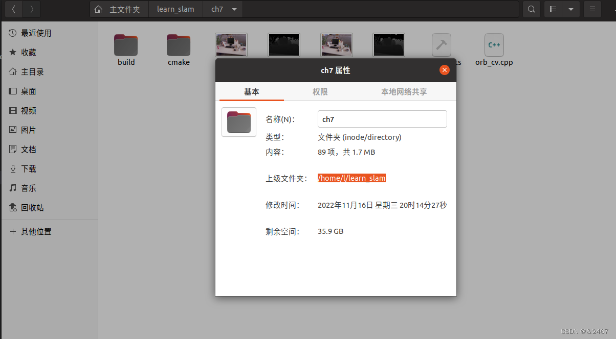Click the 名称 text field in the dialog

(382, 119)
